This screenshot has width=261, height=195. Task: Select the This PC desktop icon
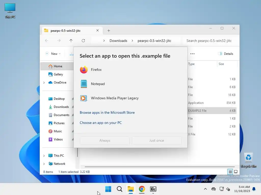coord(10,11)
